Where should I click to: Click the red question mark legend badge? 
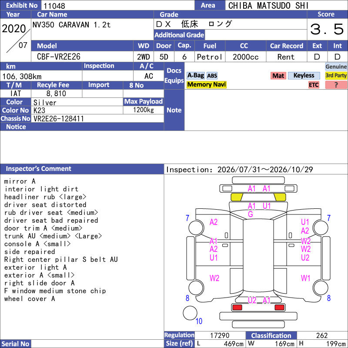point(336,85)
